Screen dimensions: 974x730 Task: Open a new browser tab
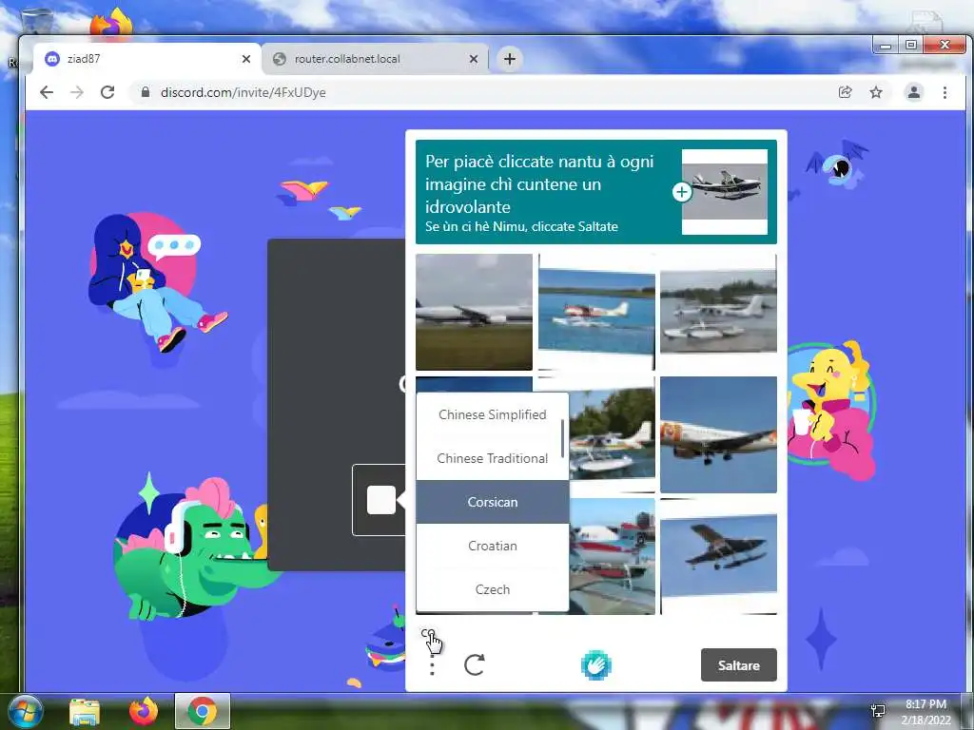pos(510,59)
